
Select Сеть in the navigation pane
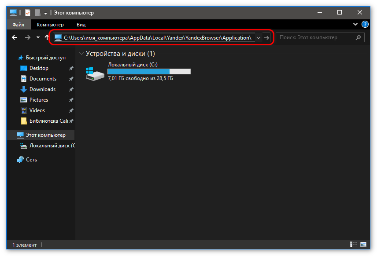[31, 160]
